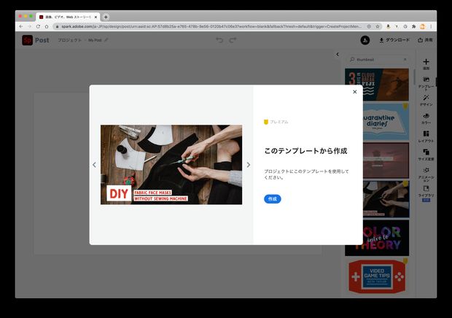Image resolution: width=452 pixels, height=318 pixels.
Task: Bookmark this page with star icon
Action: 378,26
